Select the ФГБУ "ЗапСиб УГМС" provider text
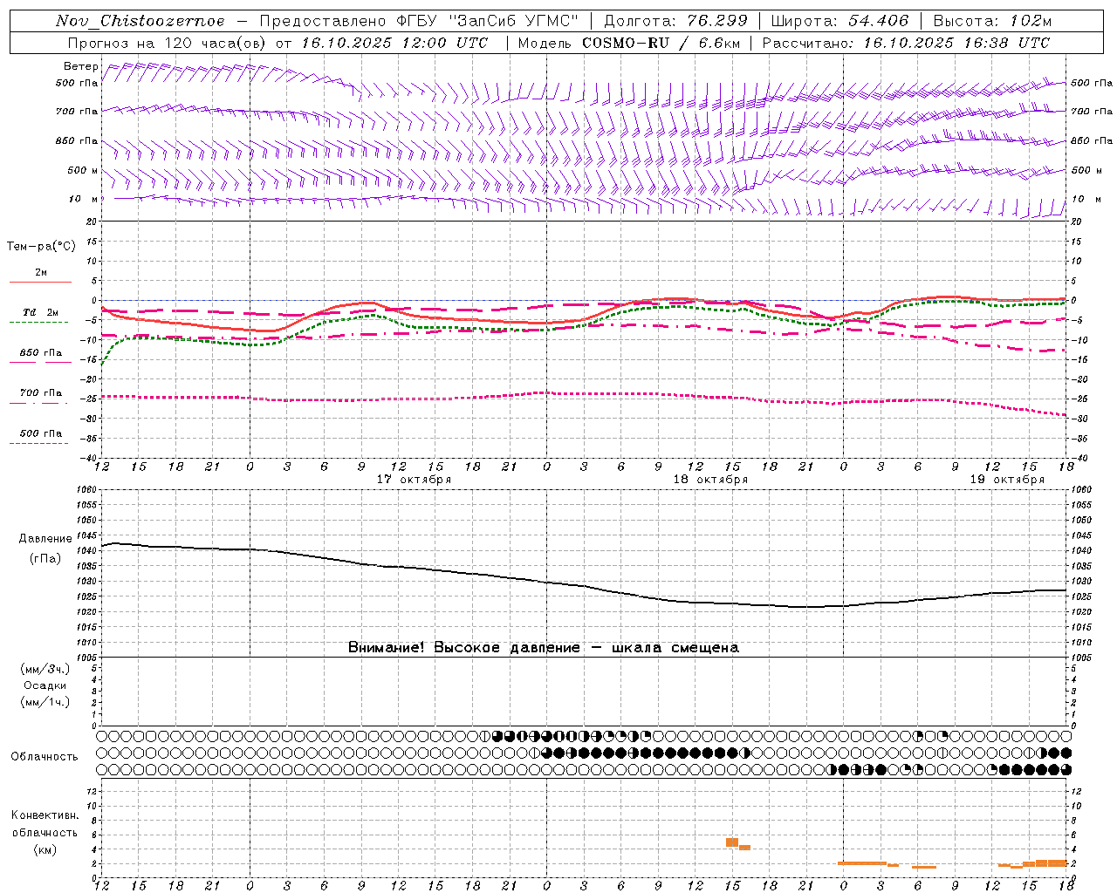1117x893 pixels. tap(489, 21)
